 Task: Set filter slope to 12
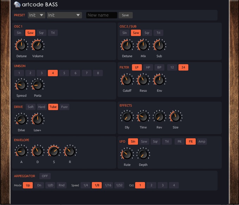point(172,67)
